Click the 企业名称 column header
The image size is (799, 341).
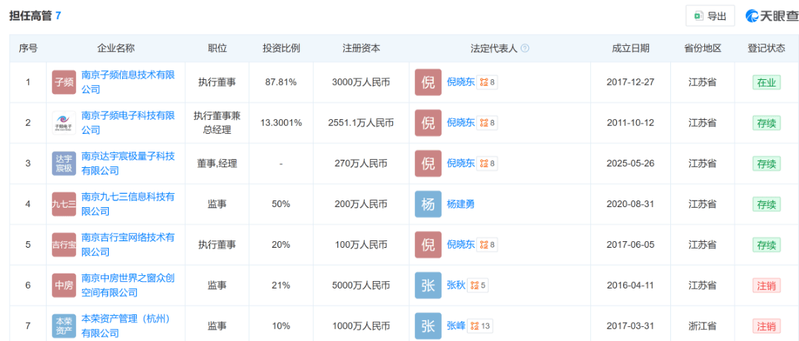[x=115, y=48]
